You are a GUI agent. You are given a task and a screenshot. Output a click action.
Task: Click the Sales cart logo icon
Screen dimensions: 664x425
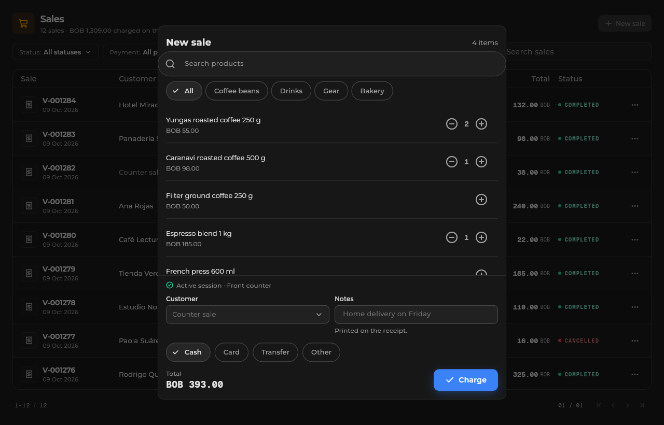click(x=23, y=23)
